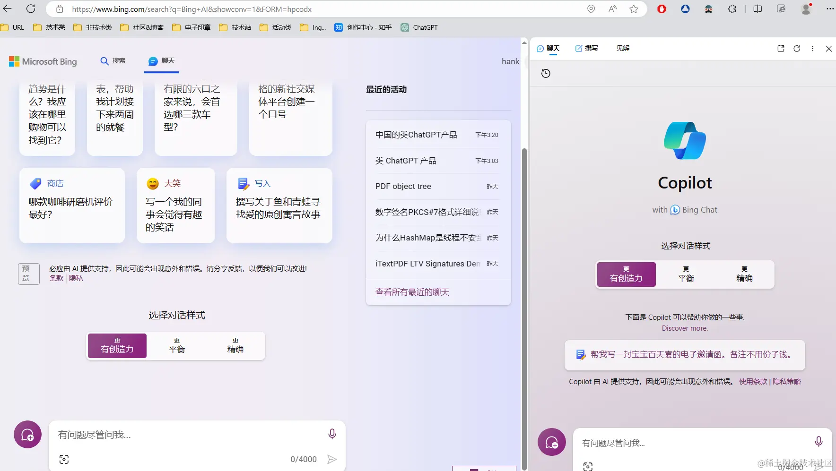Open the Ing... bookmark folder
Screen dimensions: 836x471
point(313,27)
